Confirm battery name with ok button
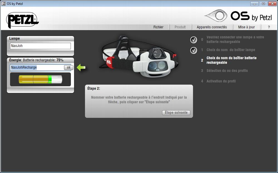278x173 pixels. [x=69, y=68]
